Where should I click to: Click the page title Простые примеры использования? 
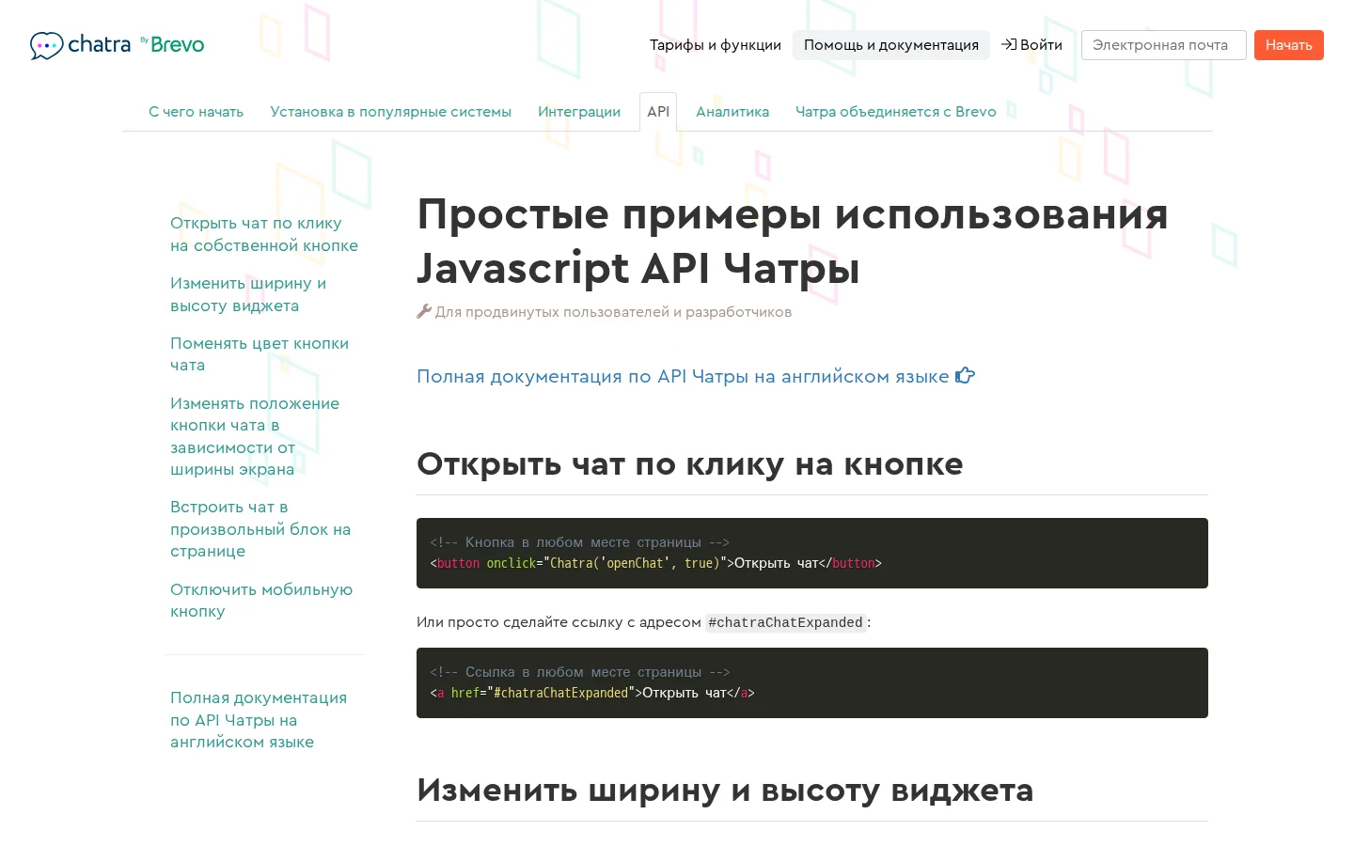pyautogui.click(x=793, y=241)
